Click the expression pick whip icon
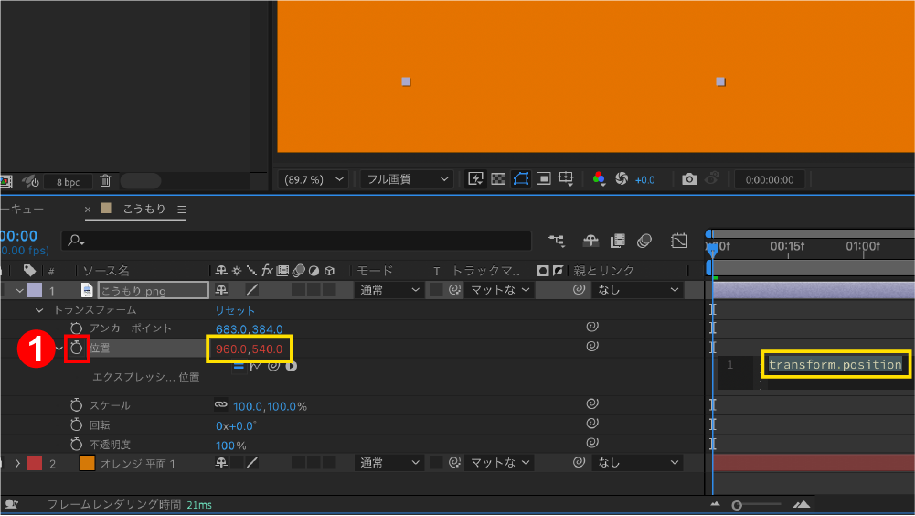This screenshot has width=915, height=516. click(x=273, y=366)
